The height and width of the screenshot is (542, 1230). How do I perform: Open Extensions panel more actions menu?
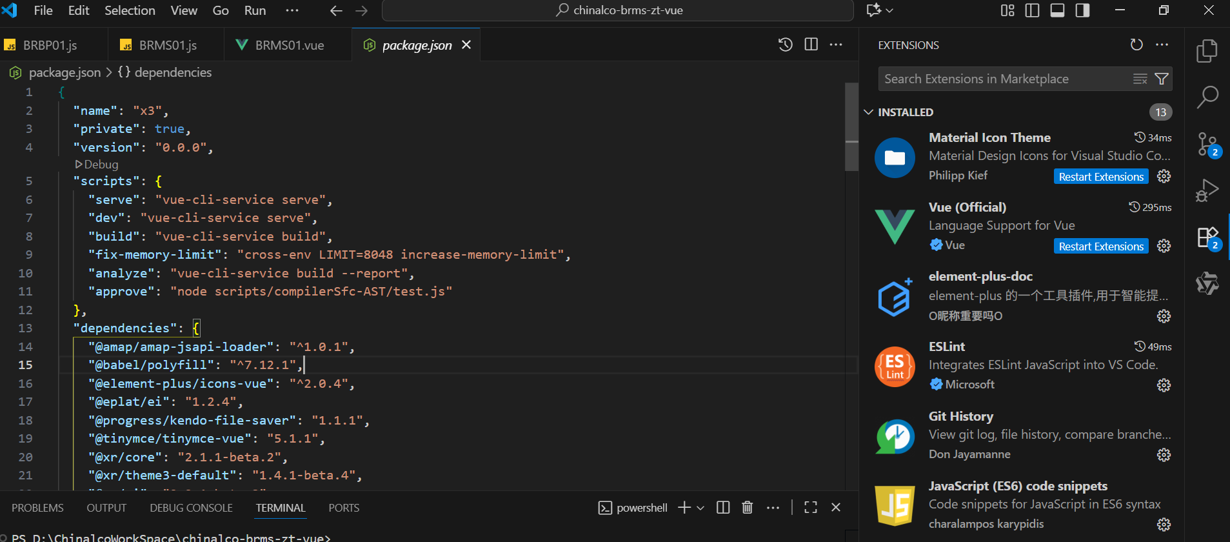[1162, 45]
